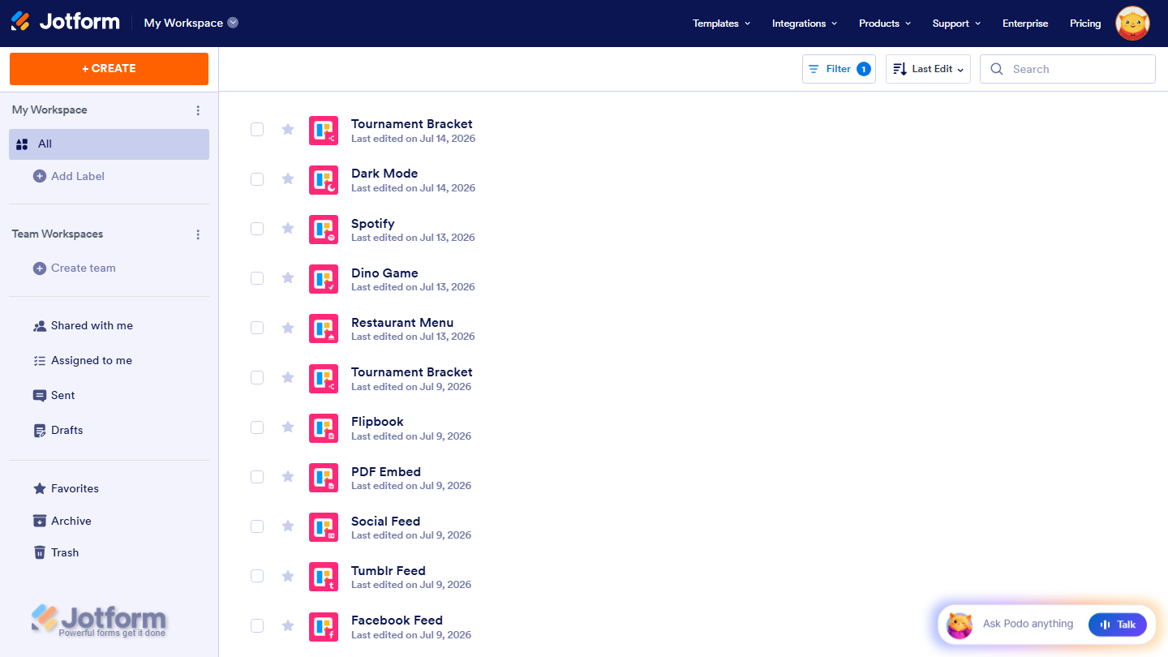Open My Workspace three-dot options menu
The width and height of the screenshot is (1168, 657).
coord(198,110)
